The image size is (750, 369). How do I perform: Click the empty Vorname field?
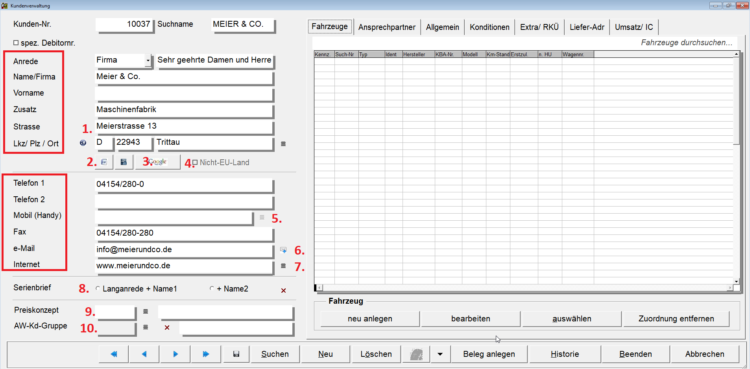pos(184,93)
